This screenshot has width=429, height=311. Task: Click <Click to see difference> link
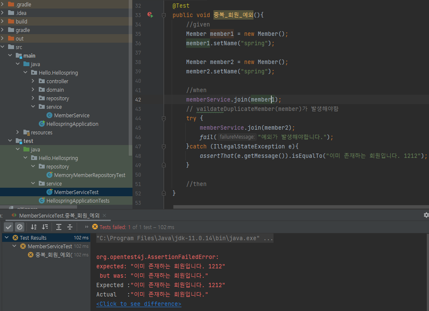point(139,304)
